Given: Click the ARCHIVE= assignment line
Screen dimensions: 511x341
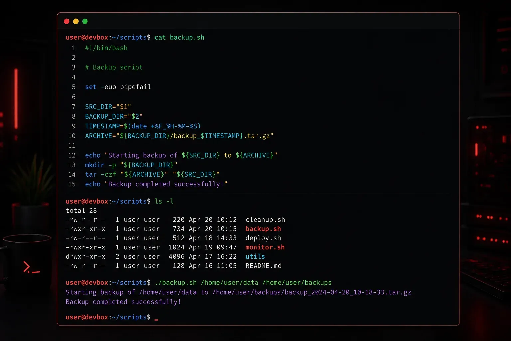Looking at the screenshot, I should [179, 136].
